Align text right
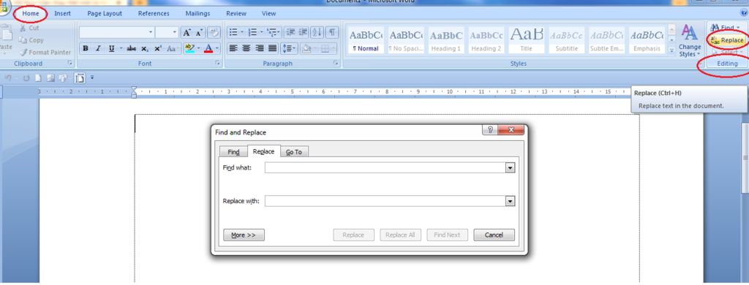Image resolution: width=749 pixels, height=285 pixels. click(x=260, y=48)
